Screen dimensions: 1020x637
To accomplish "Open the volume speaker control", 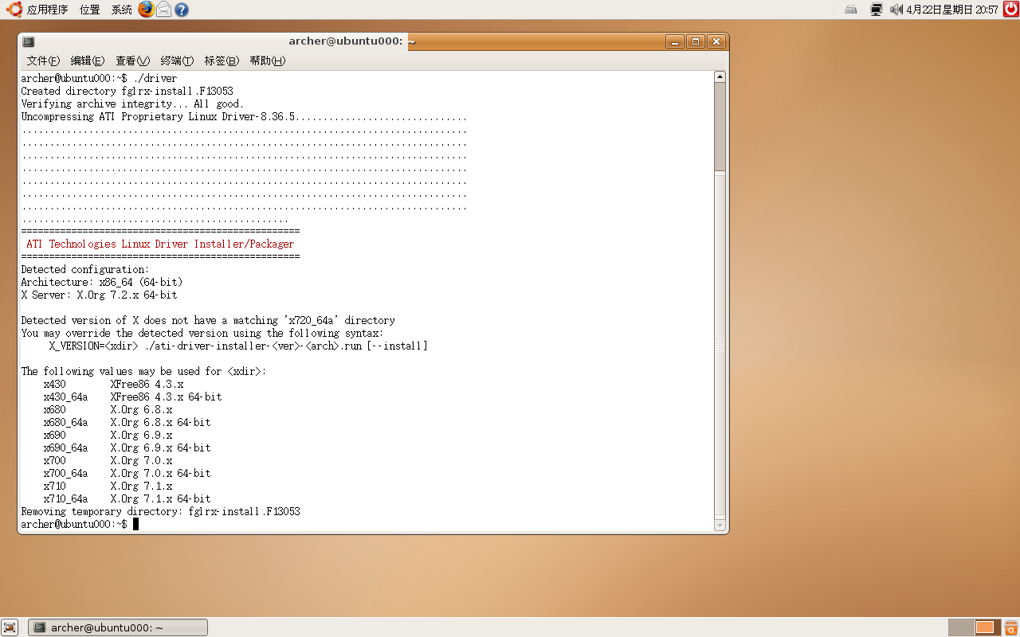I will [896, 10].
